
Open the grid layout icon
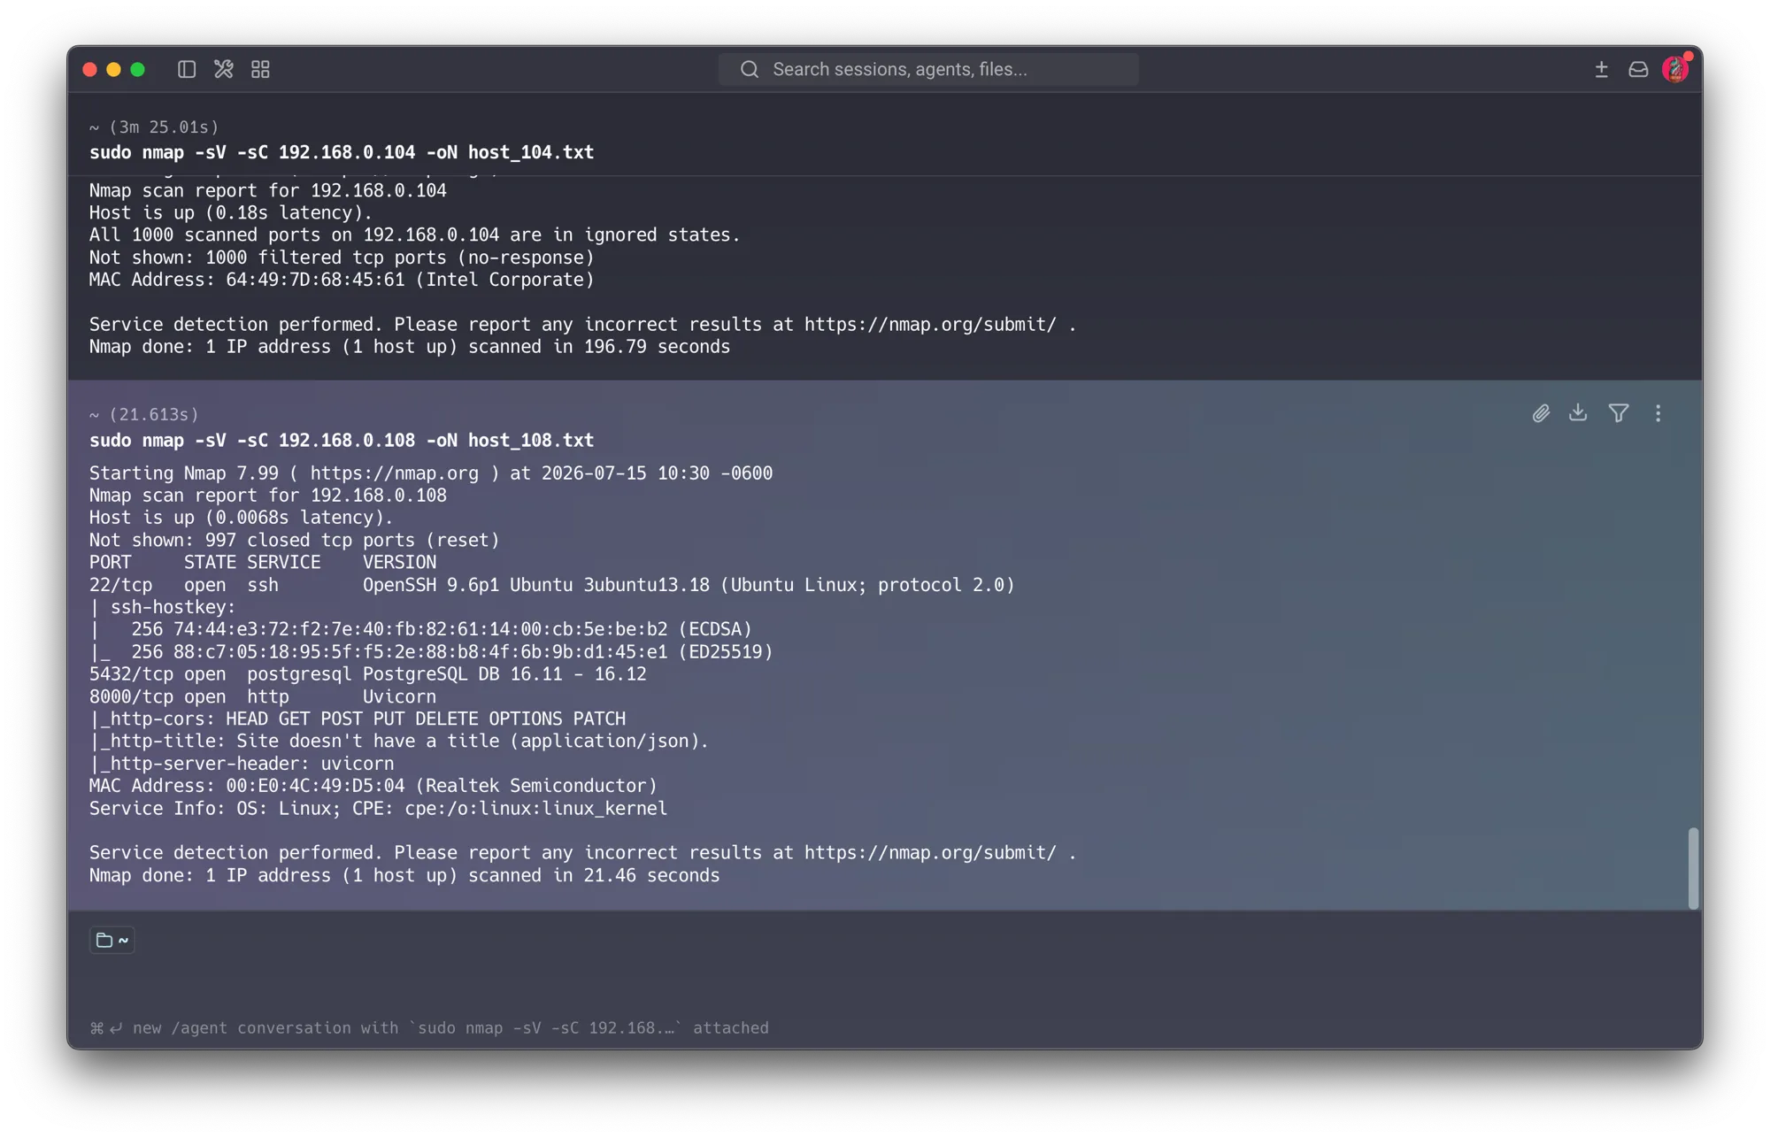click(x=260, y=69)
